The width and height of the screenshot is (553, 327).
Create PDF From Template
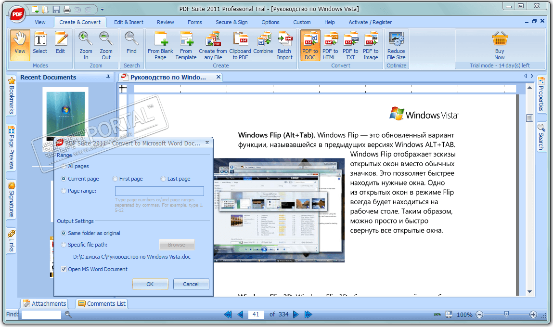pos(186,45)
